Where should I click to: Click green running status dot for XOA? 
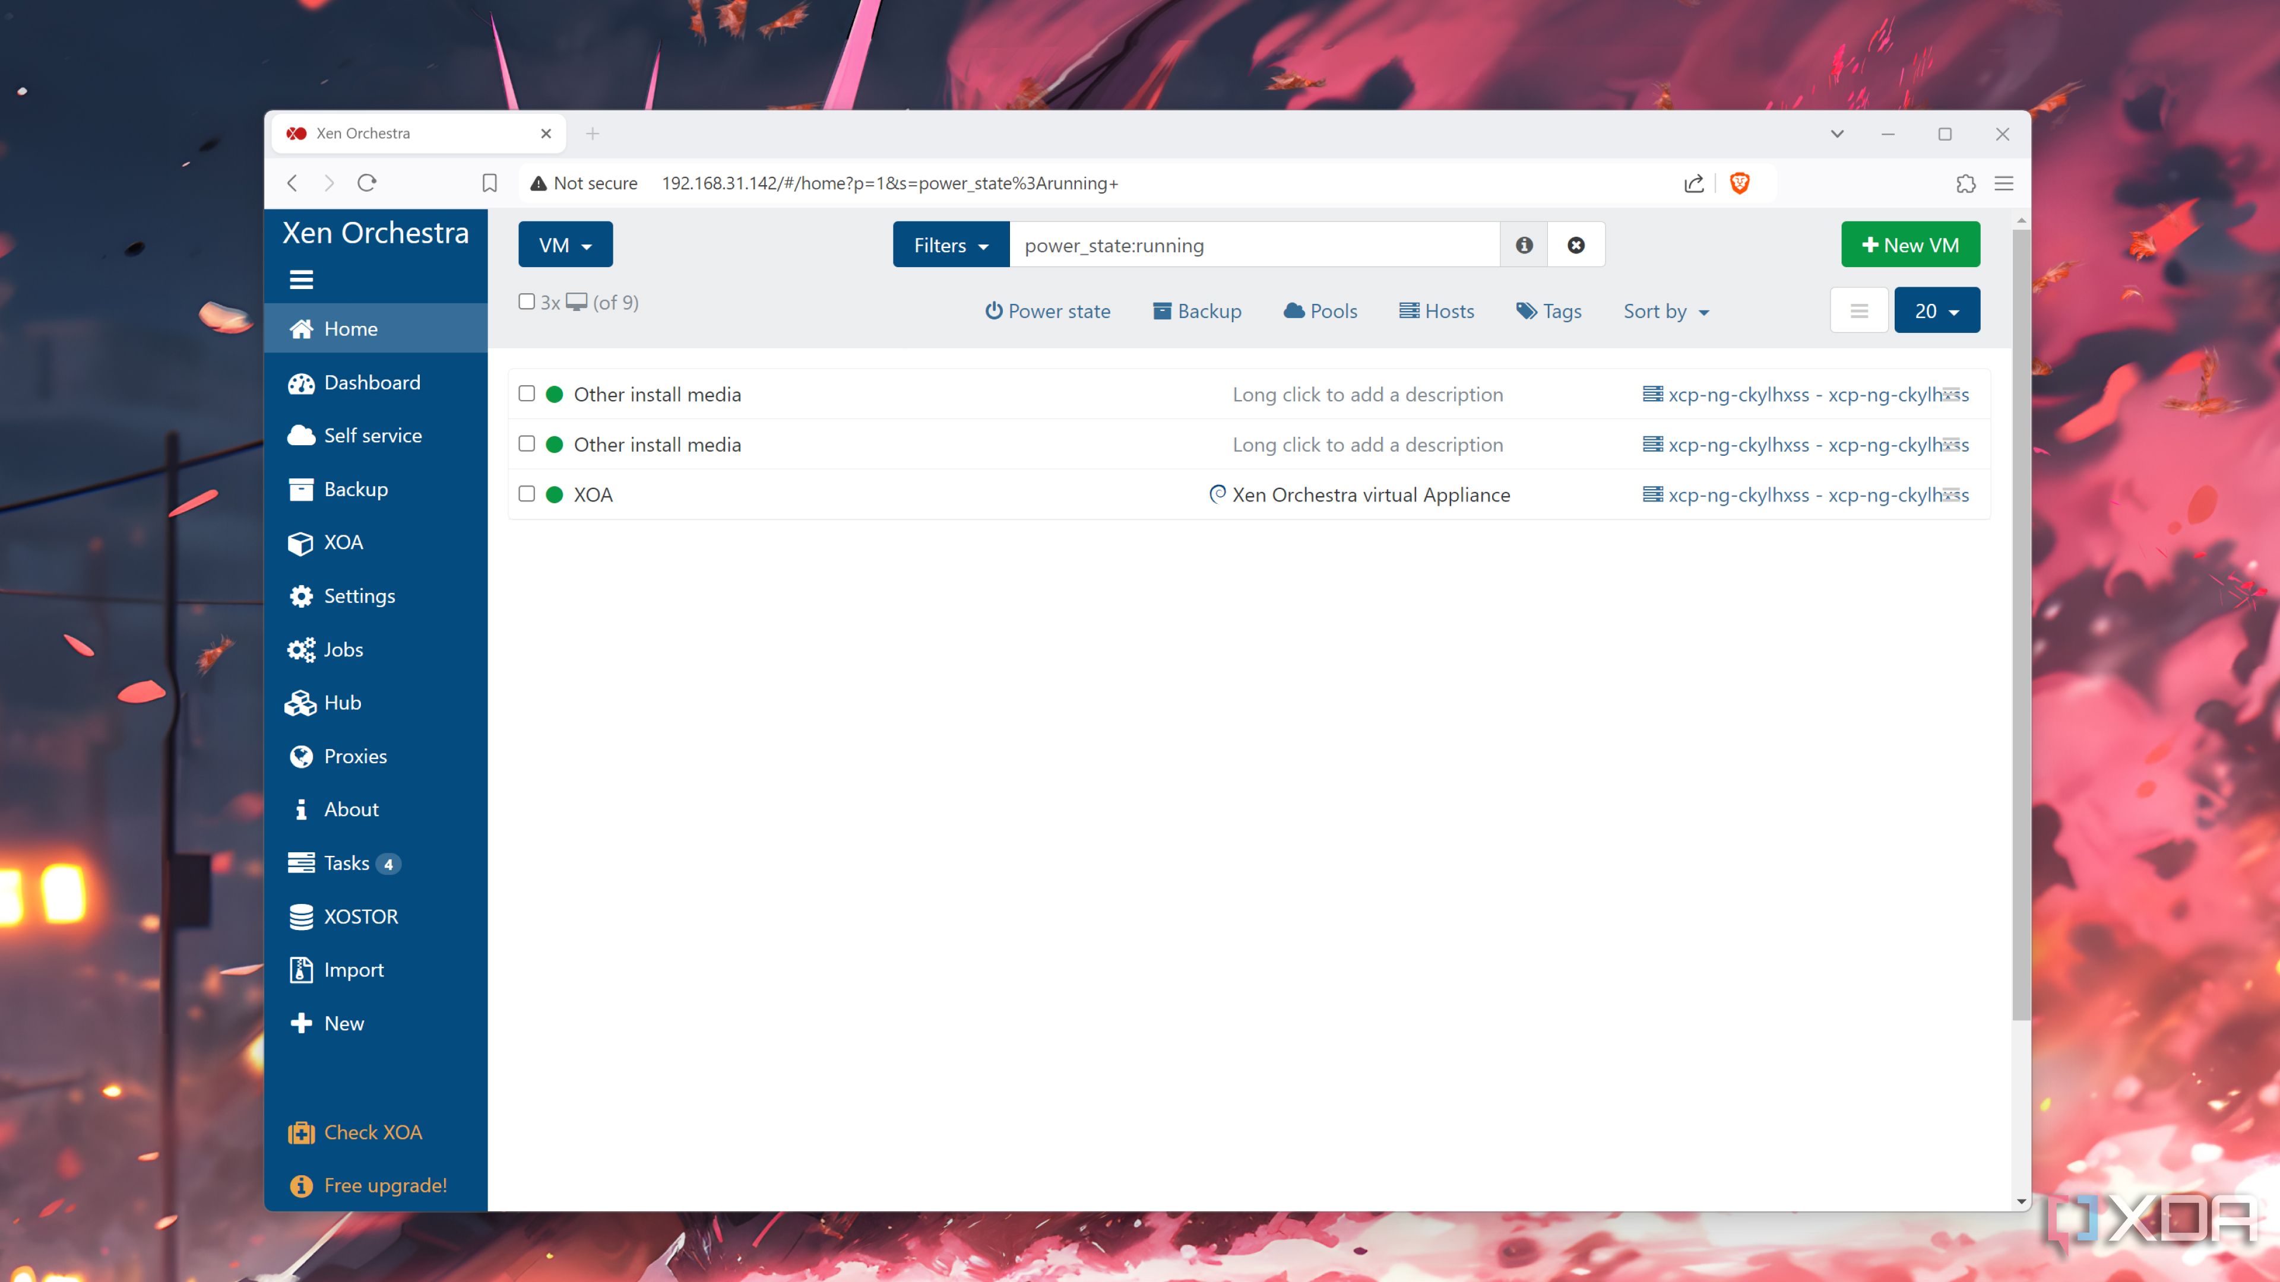click(x=554, y=494)
